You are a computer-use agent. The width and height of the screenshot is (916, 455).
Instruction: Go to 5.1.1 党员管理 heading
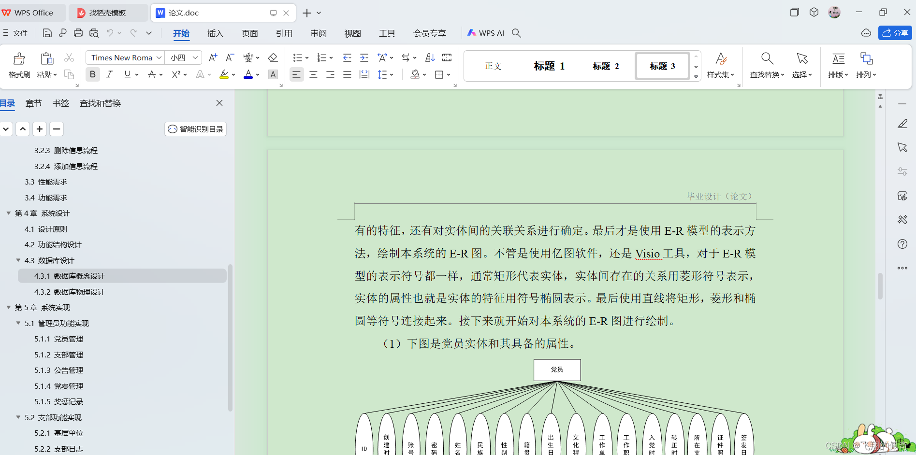[58, 339]
